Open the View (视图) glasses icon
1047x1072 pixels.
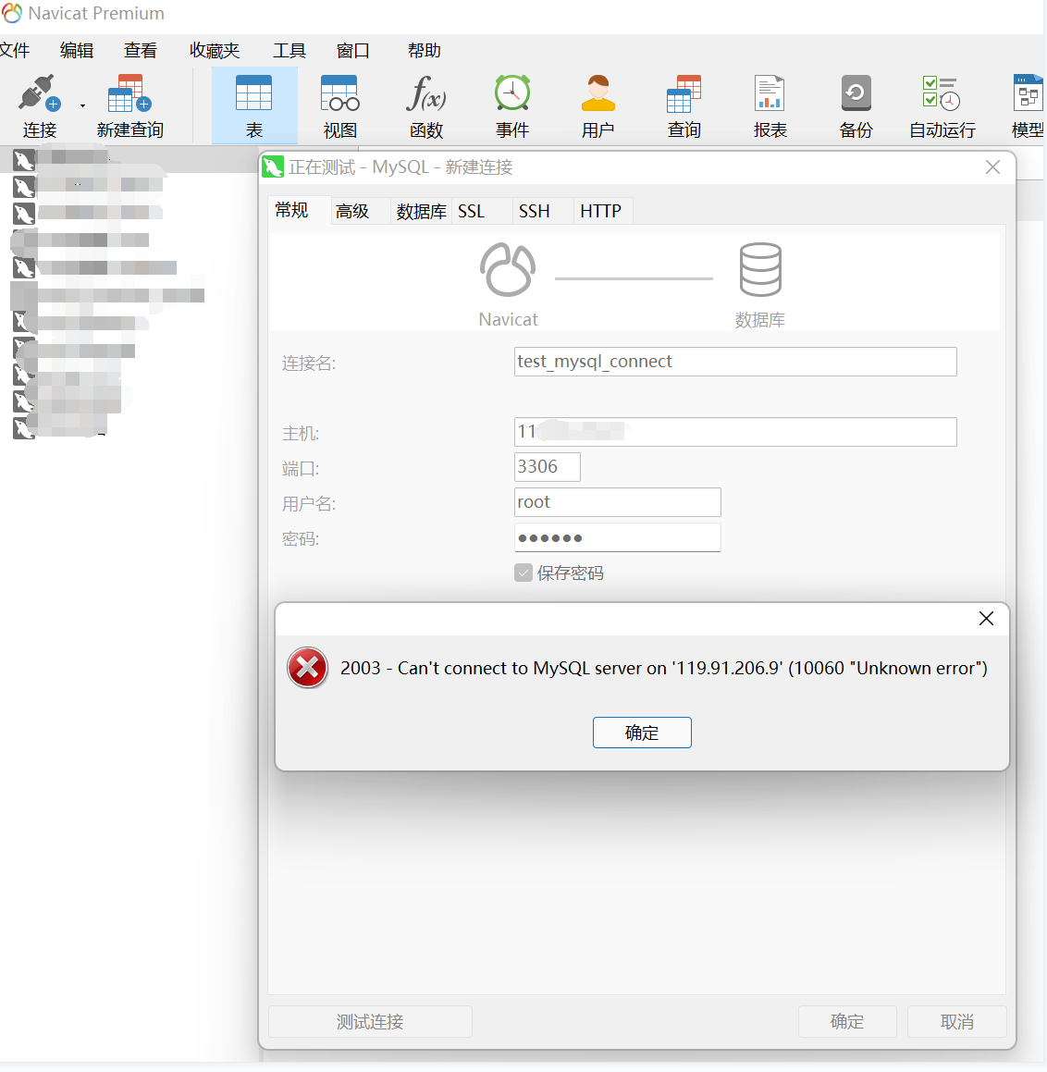[x=339, y=94]
